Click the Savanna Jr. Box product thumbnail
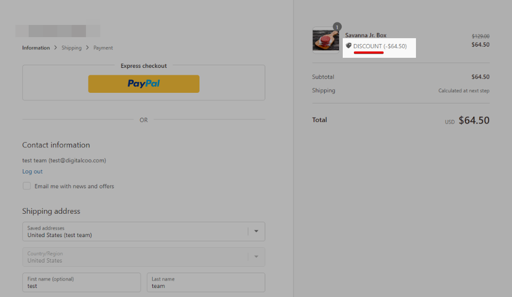The image size is (512, 297). click(326, 40)
